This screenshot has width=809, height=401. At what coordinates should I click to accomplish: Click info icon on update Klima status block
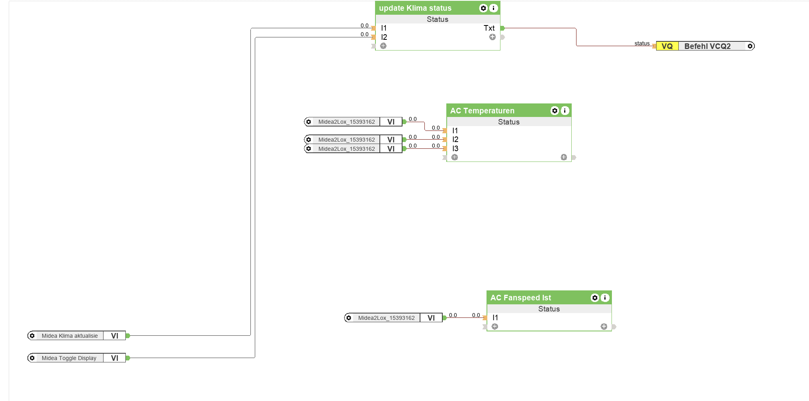(x=493, y=8)
